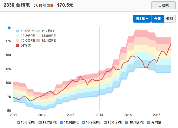The height and width of the screenshot is (128, 178).
Task: Click the 12.8倍PE legend swatch
Action: coord(18,36)
